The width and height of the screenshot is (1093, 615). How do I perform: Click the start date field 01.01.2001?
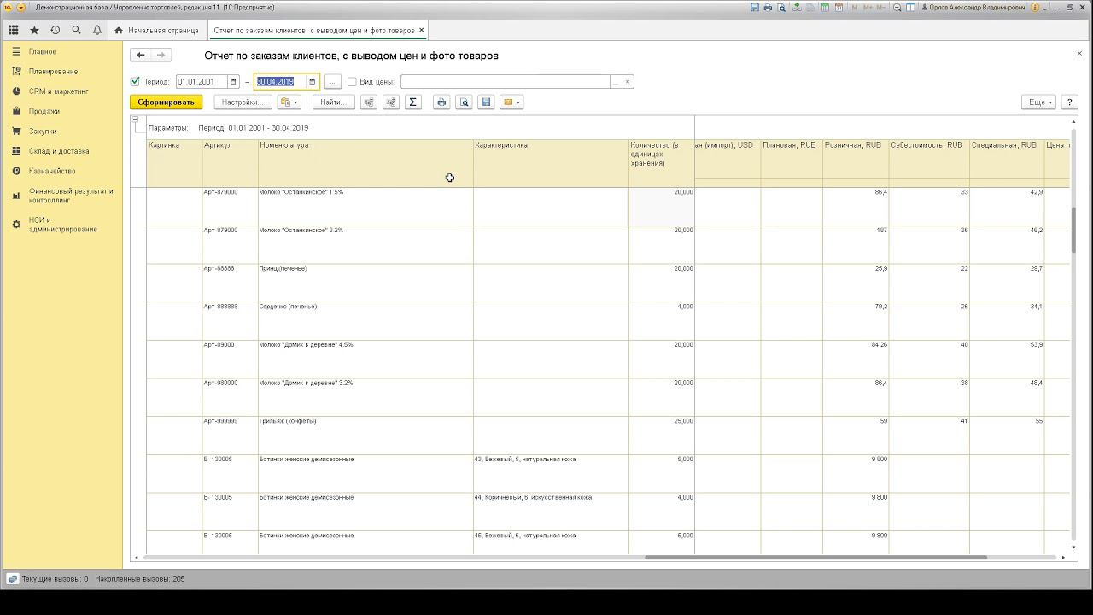click(x=202, y=82)
